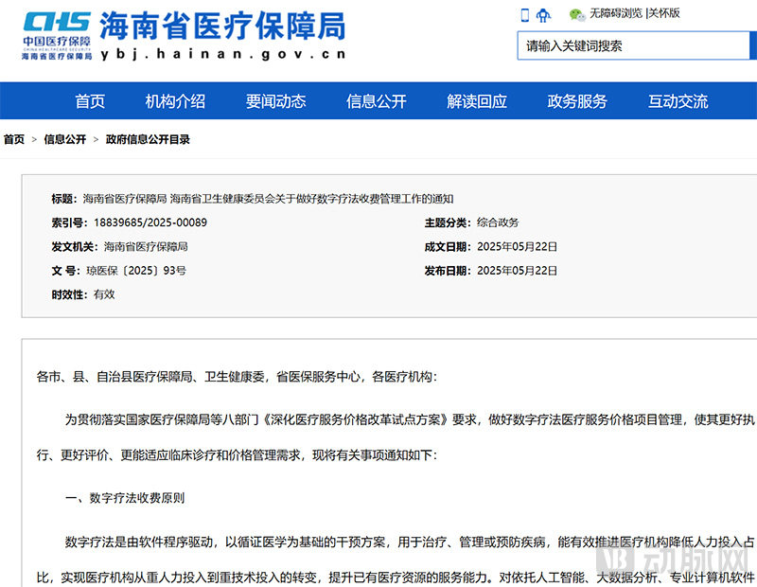
Task: Click the WeChat icon in header
Action: point(577,15)
